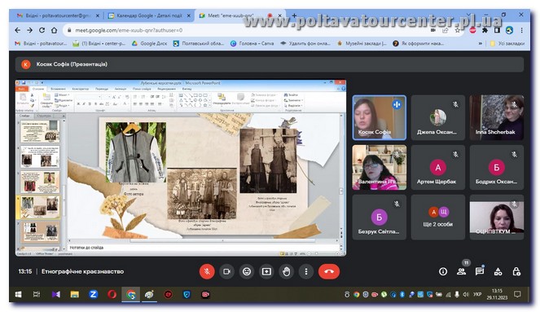Screen dimensions: 540x312
Task: Open the activities icon
Action: point(498,272)
